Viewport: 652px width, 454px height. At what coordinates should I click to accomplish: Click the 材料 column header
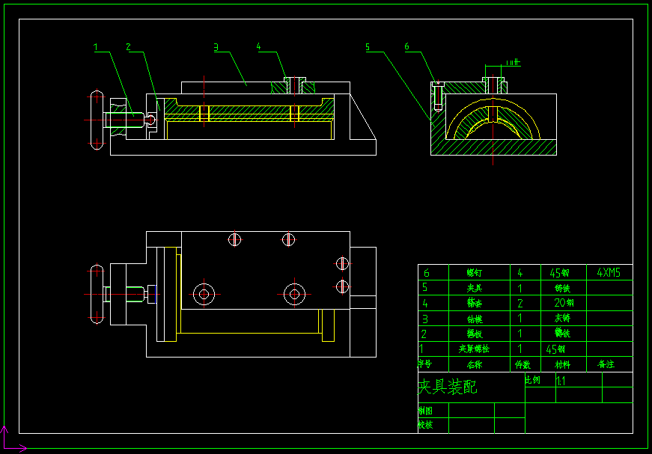pos(563,365)
